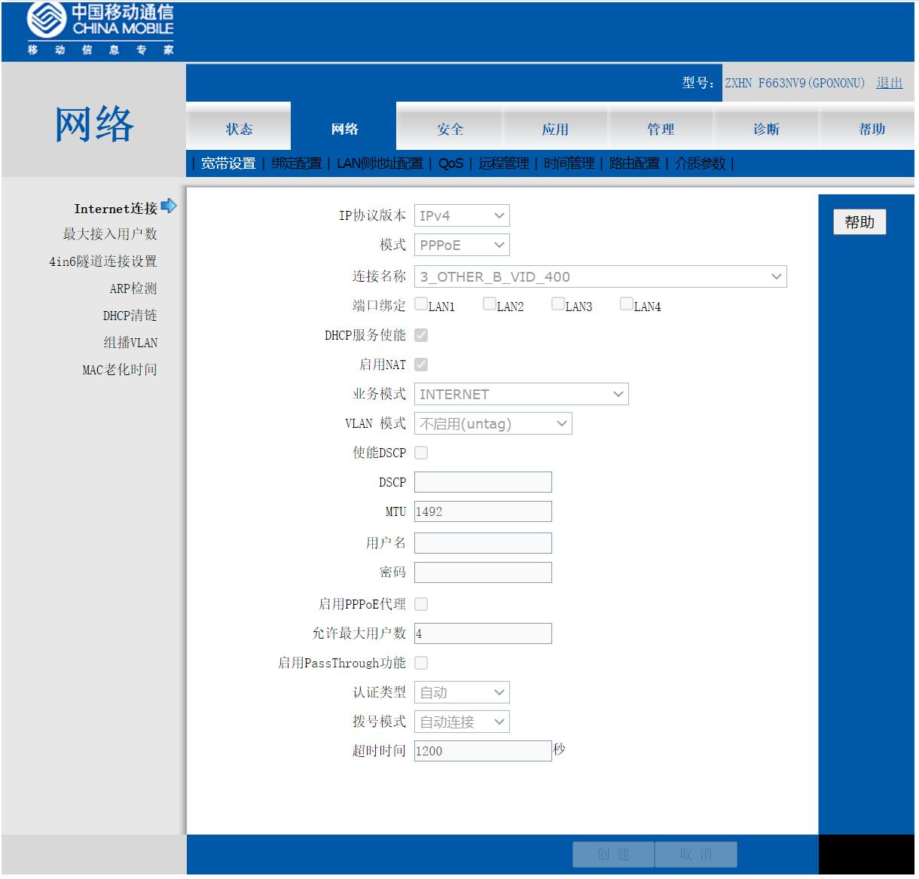Select the 网络 tab
The width and height of the screenshot is (919, 879).
(x=344, y=128)
